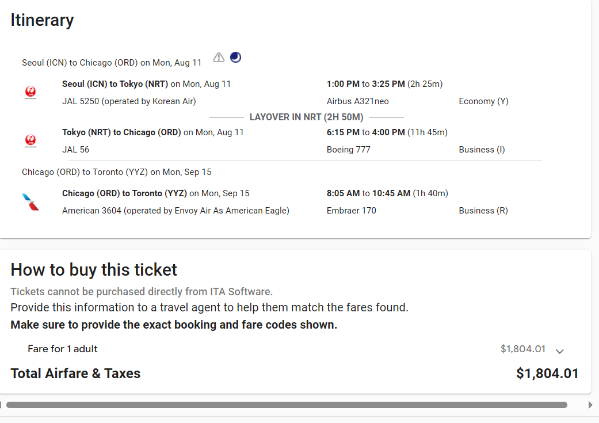Click 'Chicago (ORD) to Toronto (YYZ) on Mon, Sep 15' header
This screenshot has width=599, height=423.
tap(116, 172)
